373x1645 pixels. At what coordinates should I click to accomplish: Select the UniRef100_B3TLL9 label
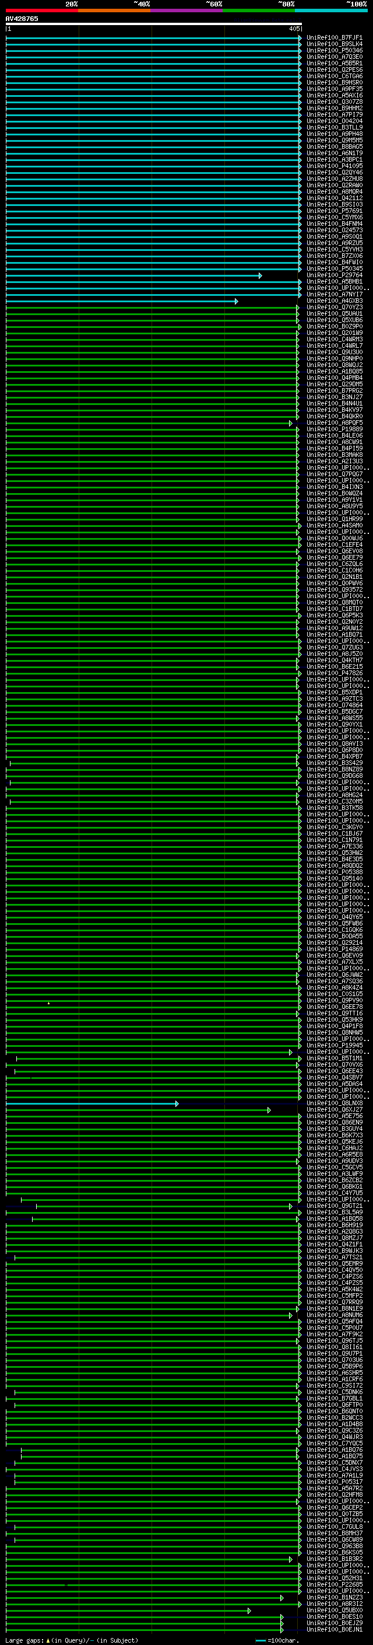tap(335, 127)
